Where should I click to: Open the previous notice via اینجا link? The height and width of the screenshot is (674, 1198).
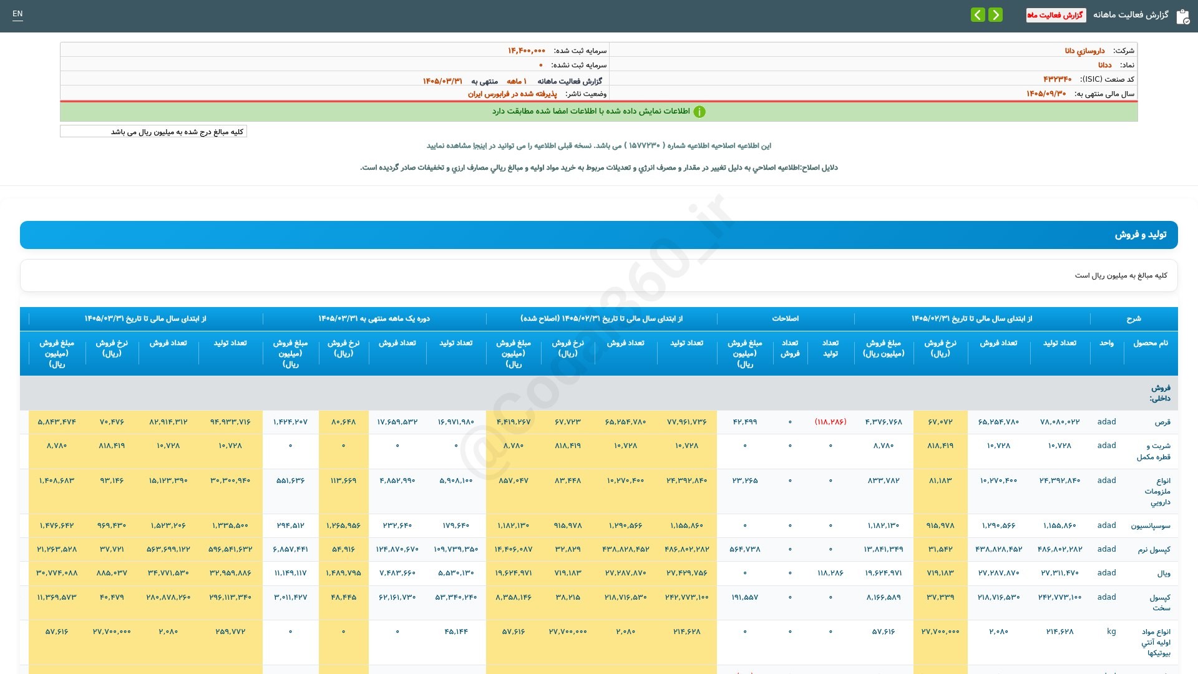[x=480, y=145]
